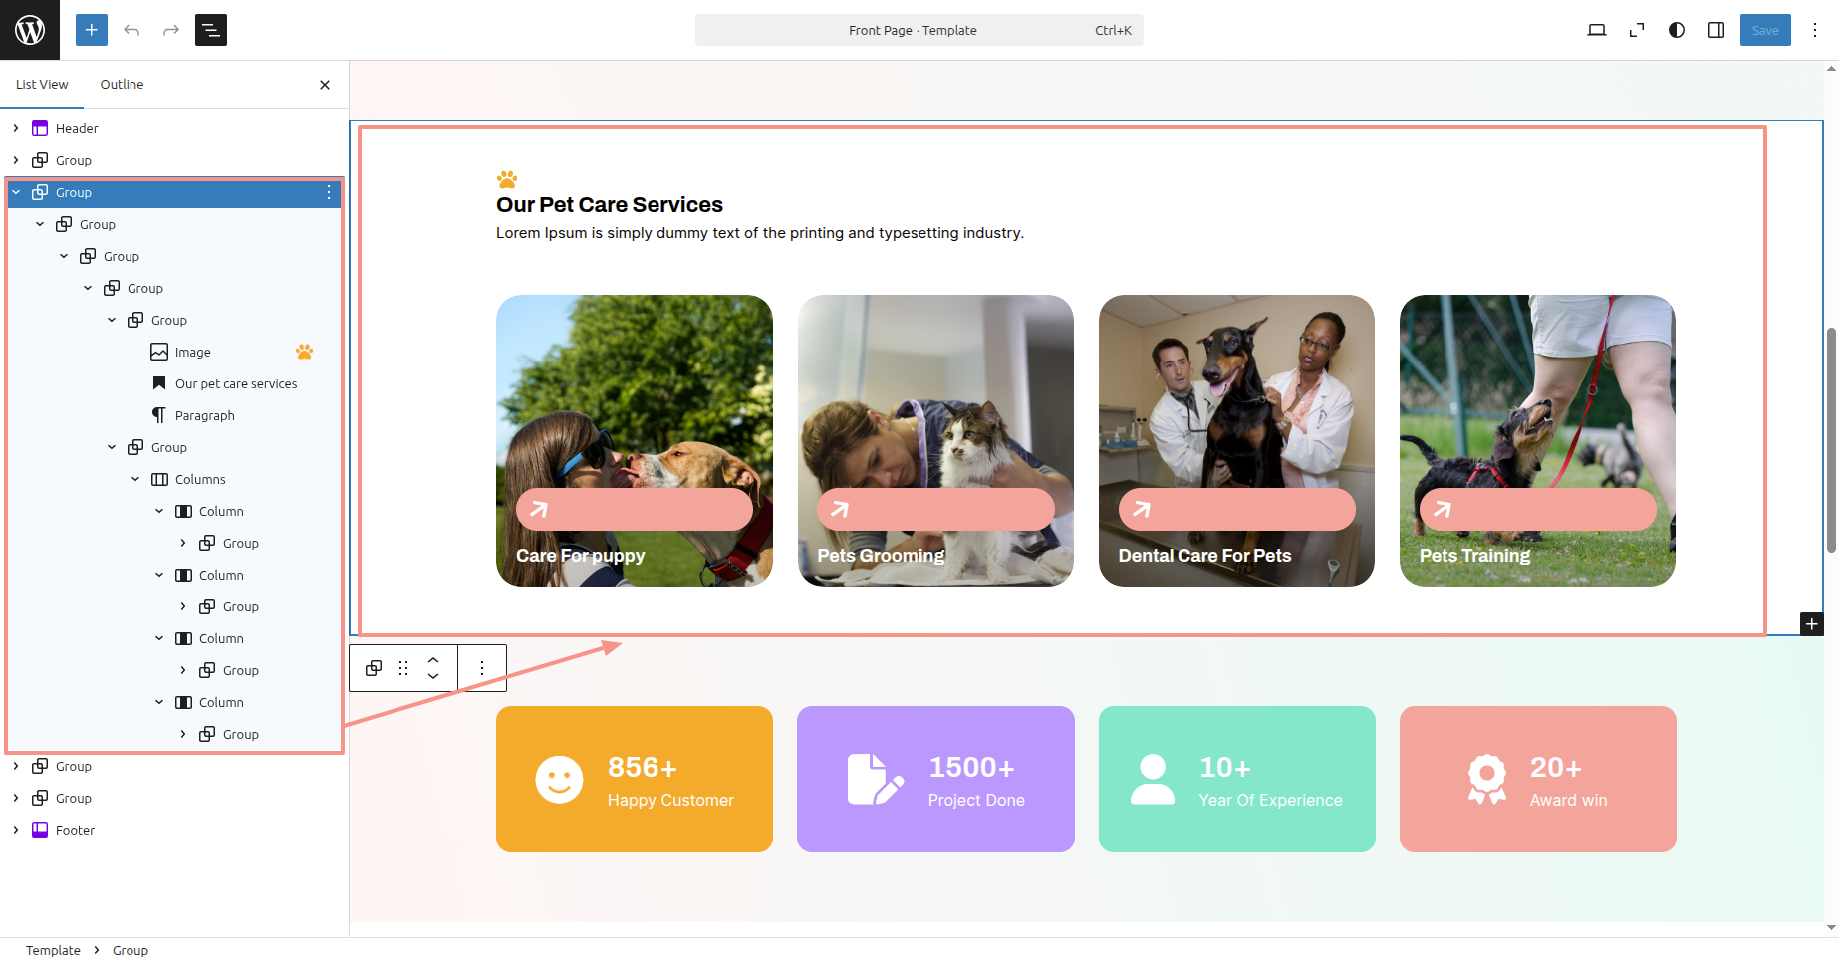
Task: Collapse the selected Group block
Action: (16, 192)
